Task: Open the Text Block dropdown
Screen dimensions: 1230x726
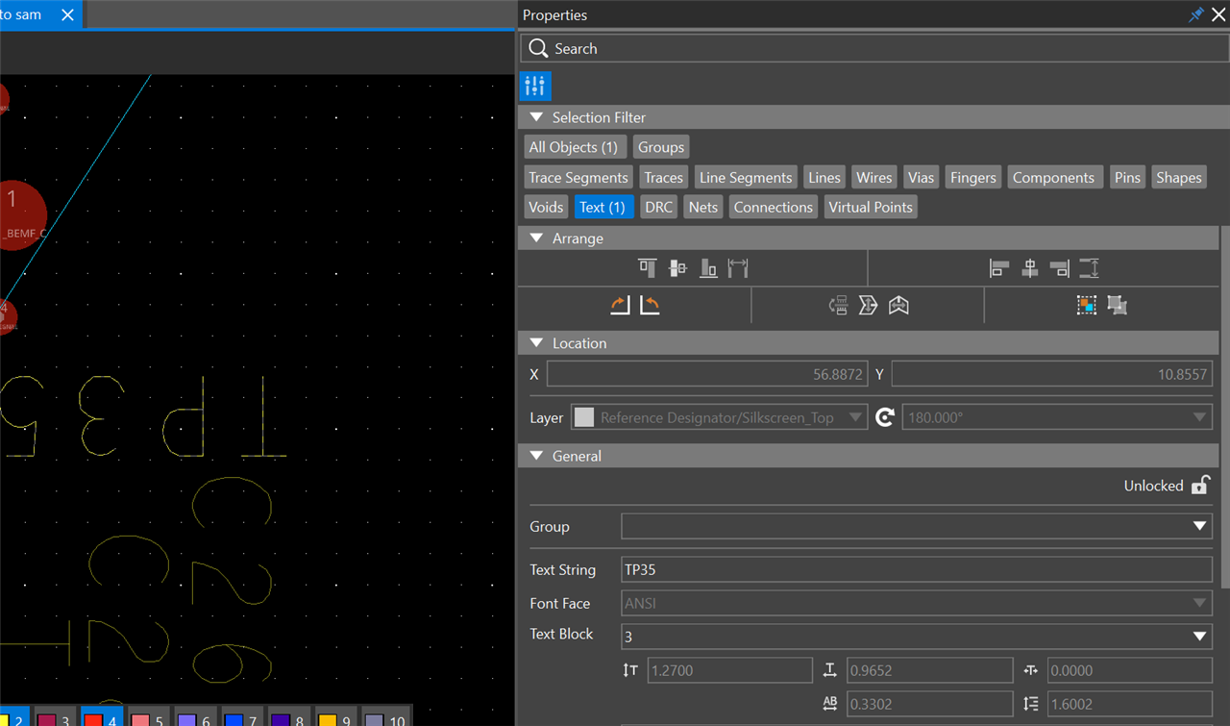Action: click(x=917, y=636)
